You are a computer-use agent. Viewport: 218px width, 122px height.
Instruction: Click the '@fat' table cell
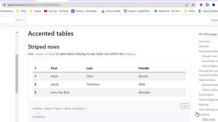[x=142, y=84]
